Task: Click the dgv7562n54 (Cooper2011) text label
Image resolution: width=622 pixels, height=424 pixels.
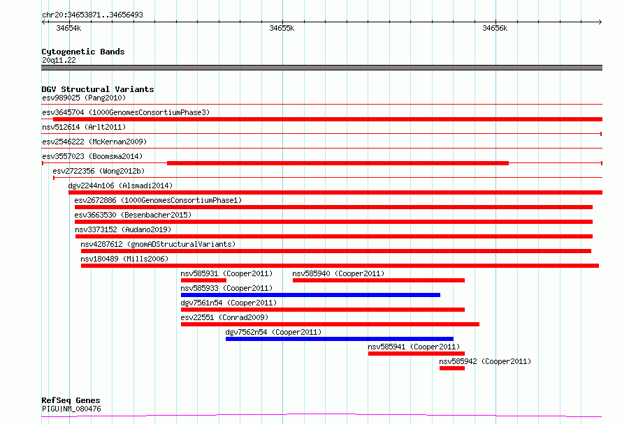Action: coord(273,332)
